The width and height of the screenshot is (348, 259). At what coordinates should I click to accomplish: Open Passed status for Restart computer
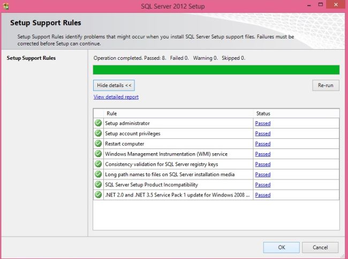click(263, 144)
